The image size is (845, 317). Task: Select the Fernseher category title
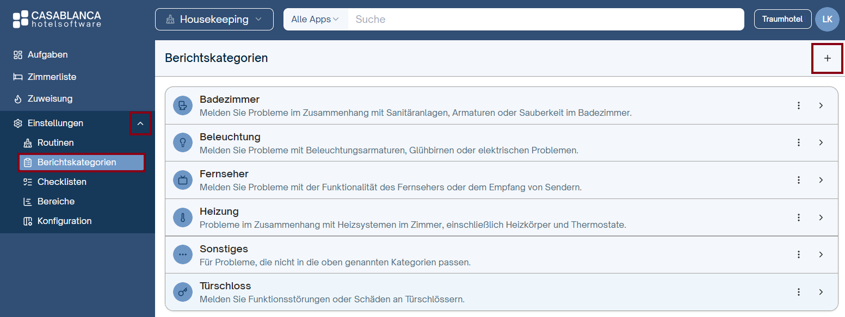click(224, 174)
